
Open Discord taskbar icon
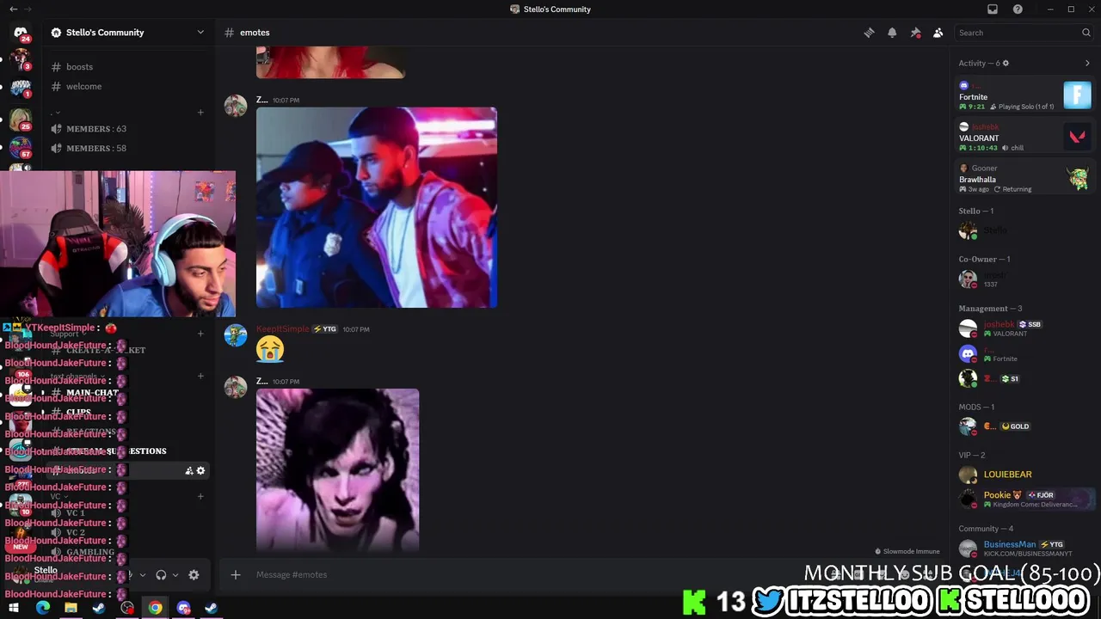click(x=183, y=608)
